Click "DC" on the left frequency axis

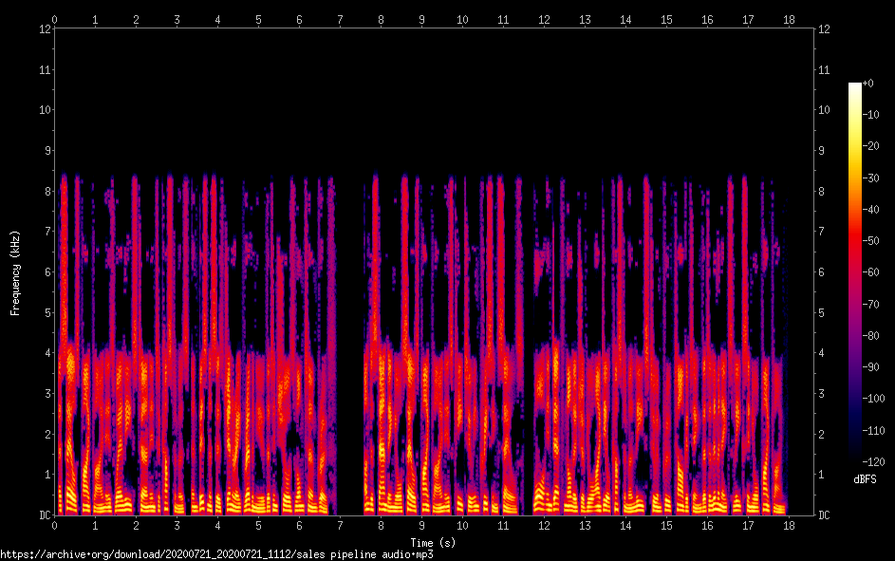coord(46,515)
